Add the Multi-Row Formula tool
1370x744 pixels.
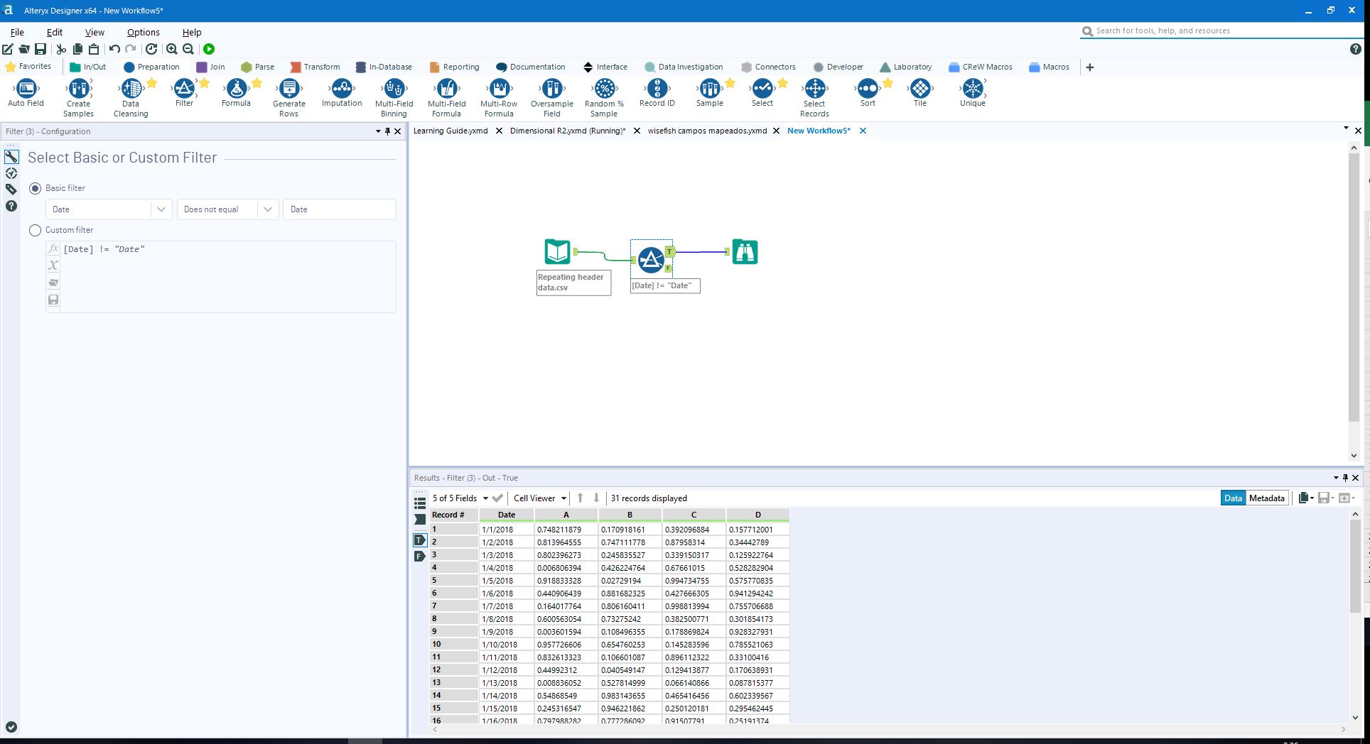[x=499, y=91]
